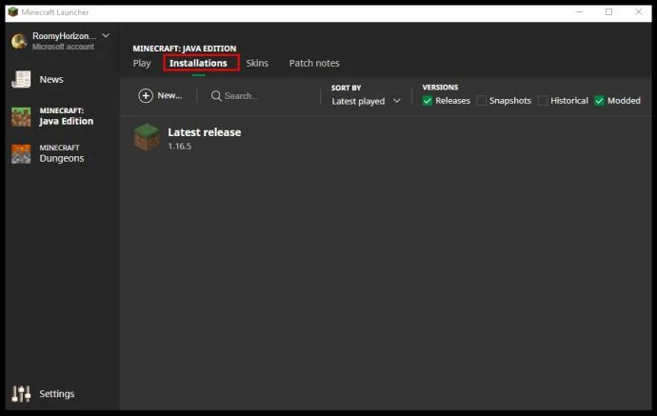Open the Sort By Latest played dropdown
Image resolution: width=657 pixels, height=416 pixels.
[366, 101]
